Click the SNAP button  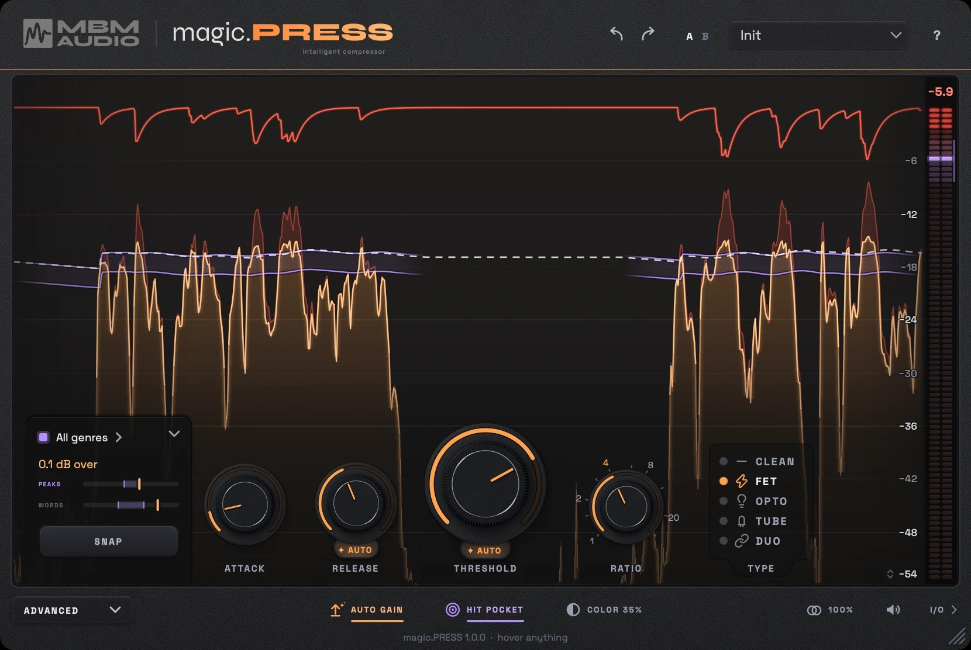pyautogui.click(x=108, y=541)
